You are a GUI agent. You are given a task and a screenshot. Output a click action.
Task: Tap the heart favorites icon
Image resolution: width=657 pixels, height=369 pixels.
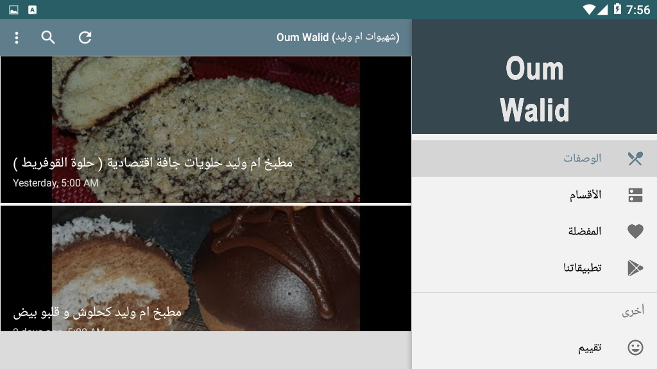click(635, 231)
